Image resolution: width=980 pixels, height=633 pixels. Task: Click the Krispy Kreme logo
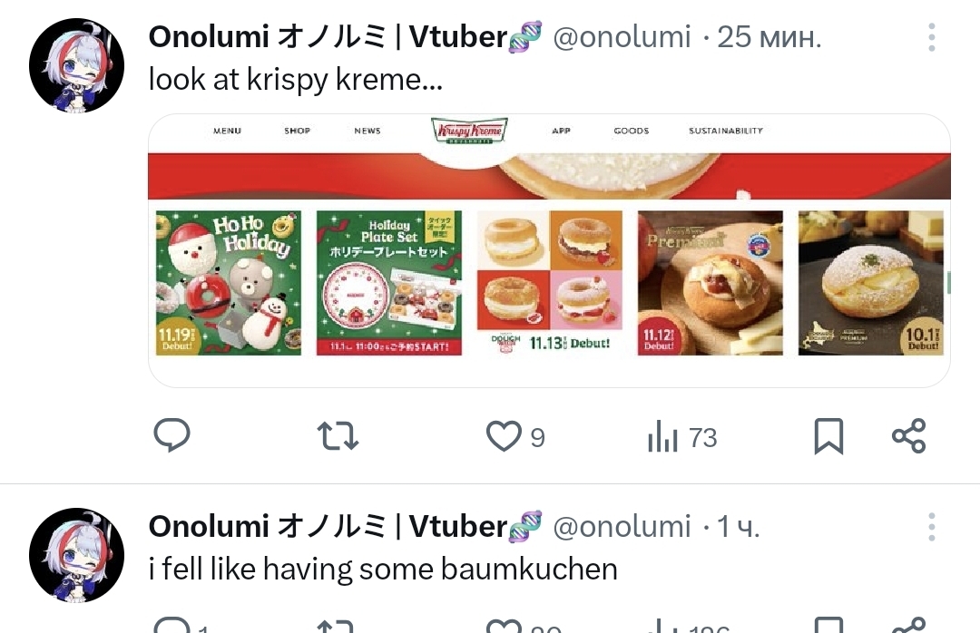point(469,131)
